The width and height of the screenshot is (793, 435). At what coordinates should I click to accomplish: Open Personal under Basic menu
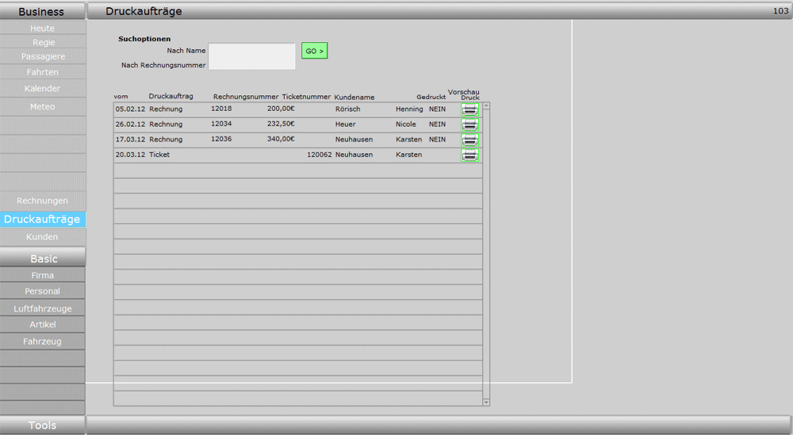pyautogui.click(x=43, y=292)
